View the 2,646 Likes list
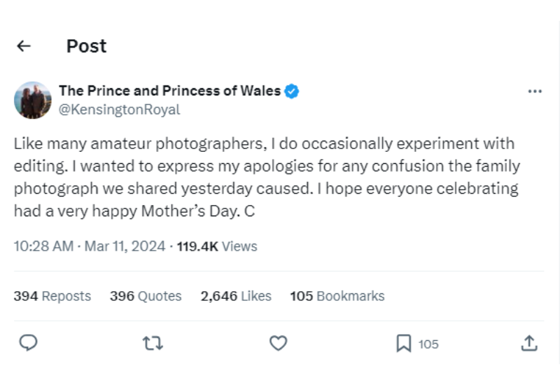Viewport: 560px width, 385px height. (x=236, y=296)
